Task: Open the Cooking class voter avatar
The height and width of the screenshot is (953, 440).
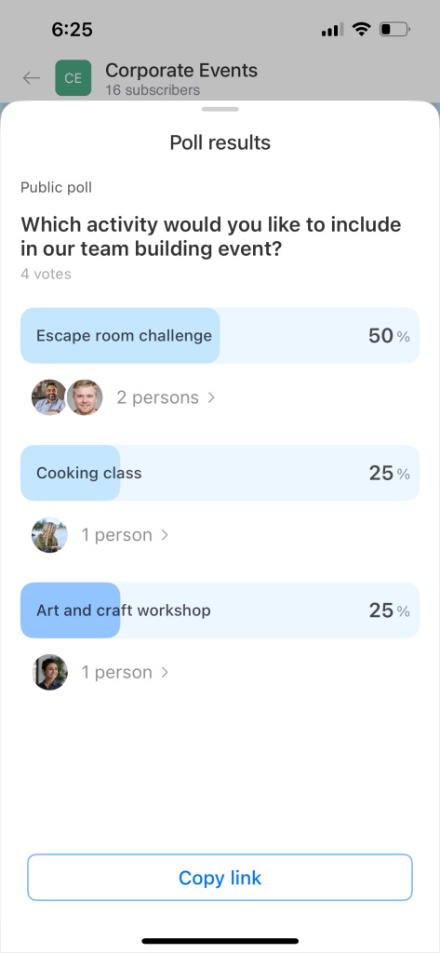Action: [x=49, y=535]
